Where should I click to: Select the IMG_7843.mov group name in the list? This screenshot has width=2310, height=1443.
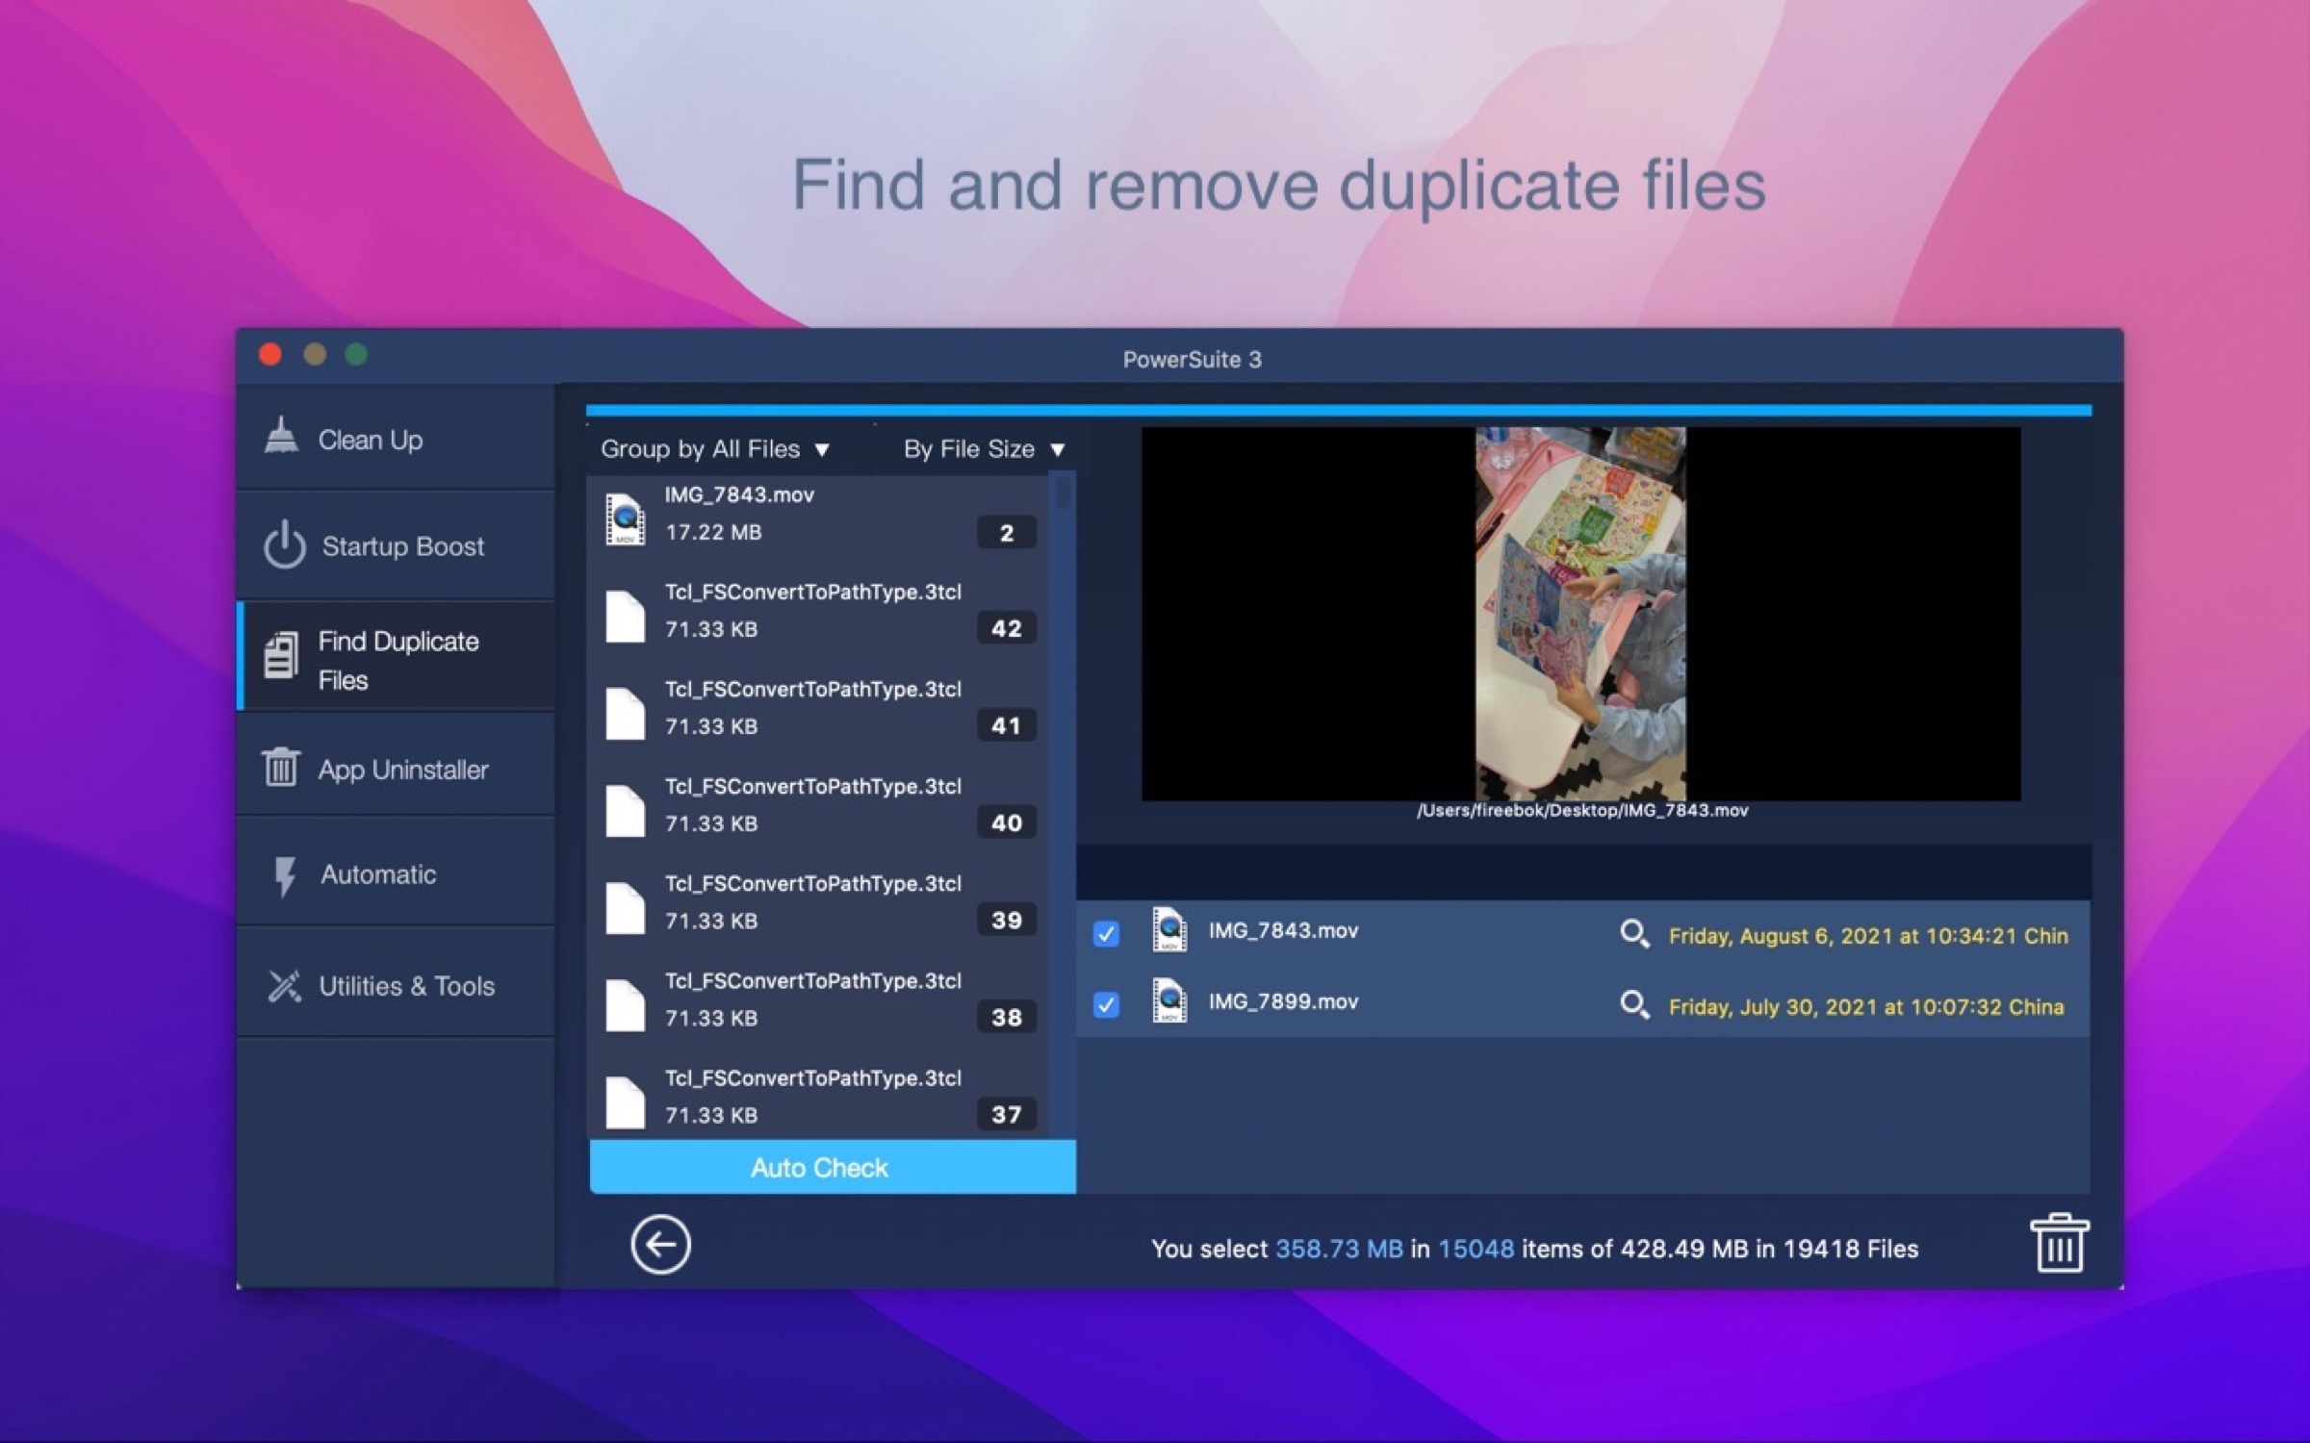739,494
